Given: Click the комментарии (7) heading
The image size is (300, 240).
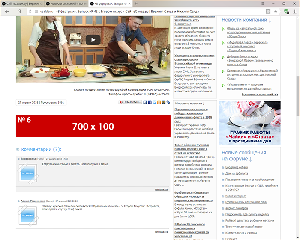Looking at the screenshot, I should (41, 149).
